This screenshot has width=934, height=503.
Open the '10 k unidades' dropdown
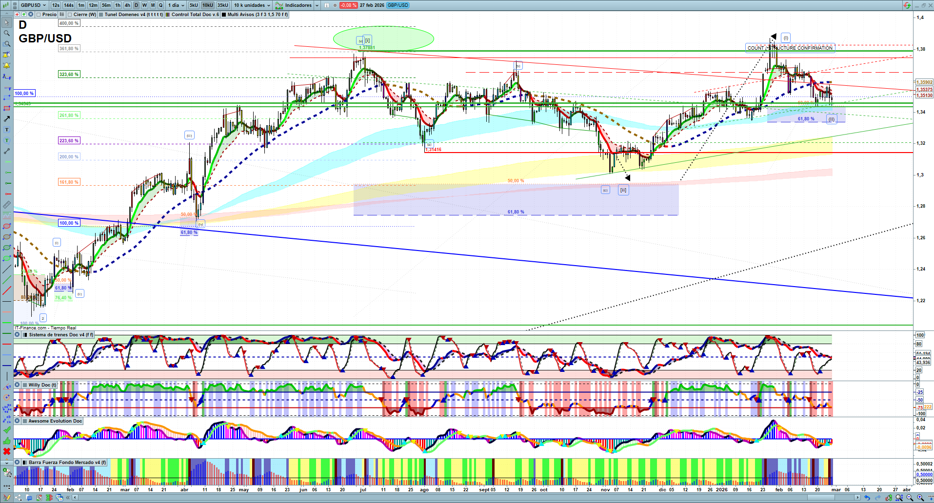(252, 5)
